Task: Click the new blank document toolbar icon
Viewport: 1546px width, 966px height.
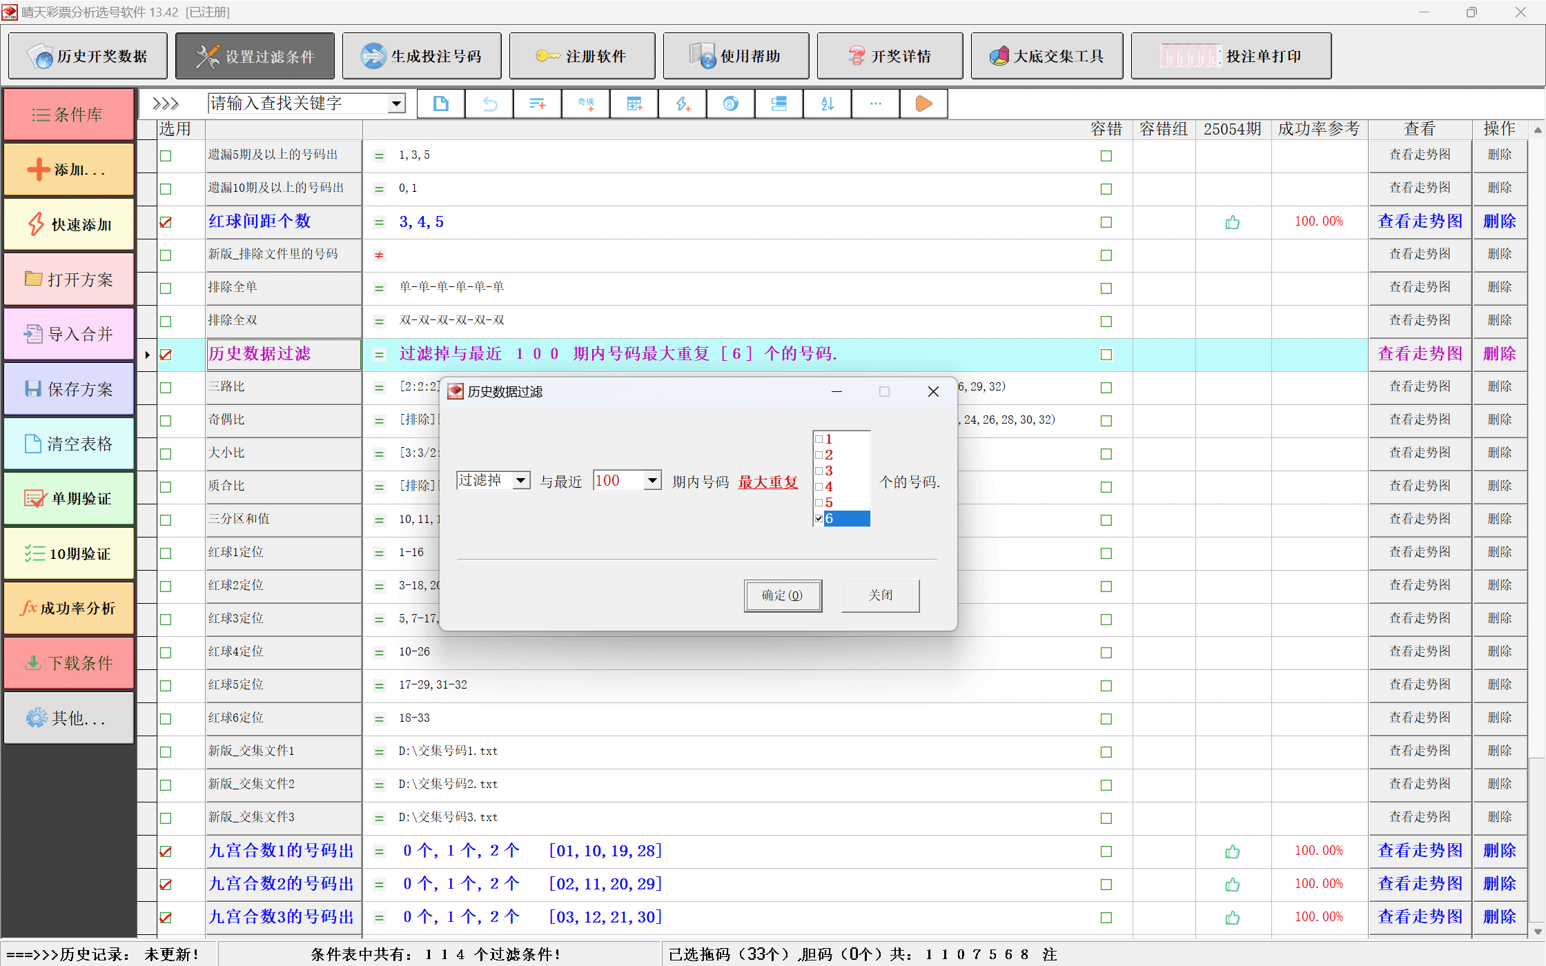Action: click(x=440, y=104)
